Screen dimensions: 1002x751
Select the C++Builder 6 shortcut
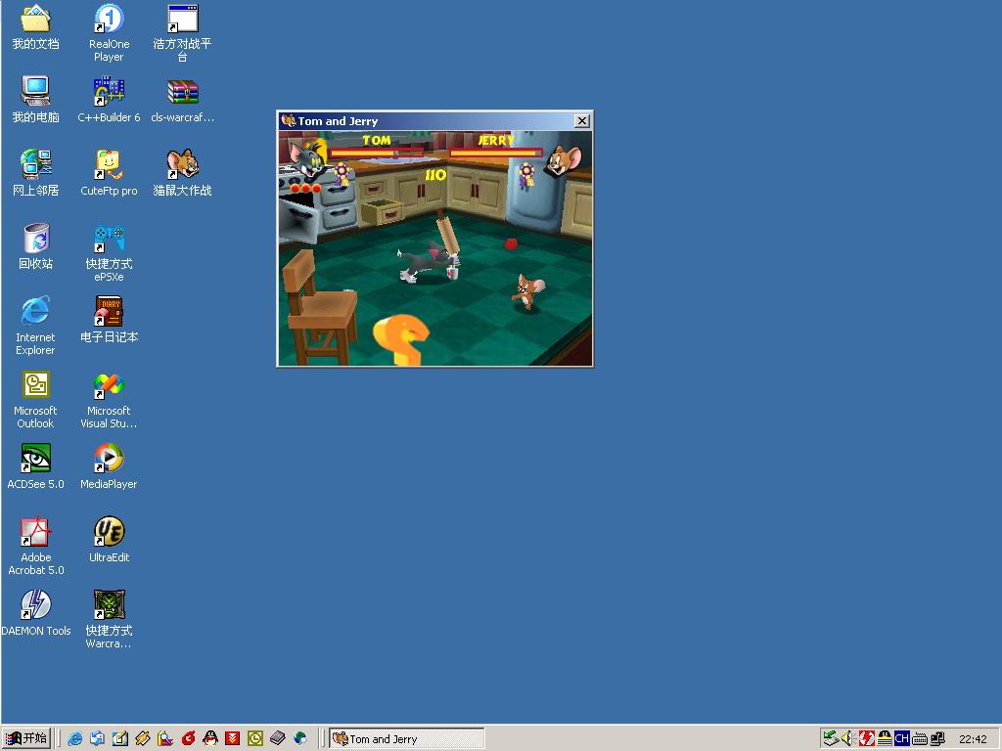109,100
